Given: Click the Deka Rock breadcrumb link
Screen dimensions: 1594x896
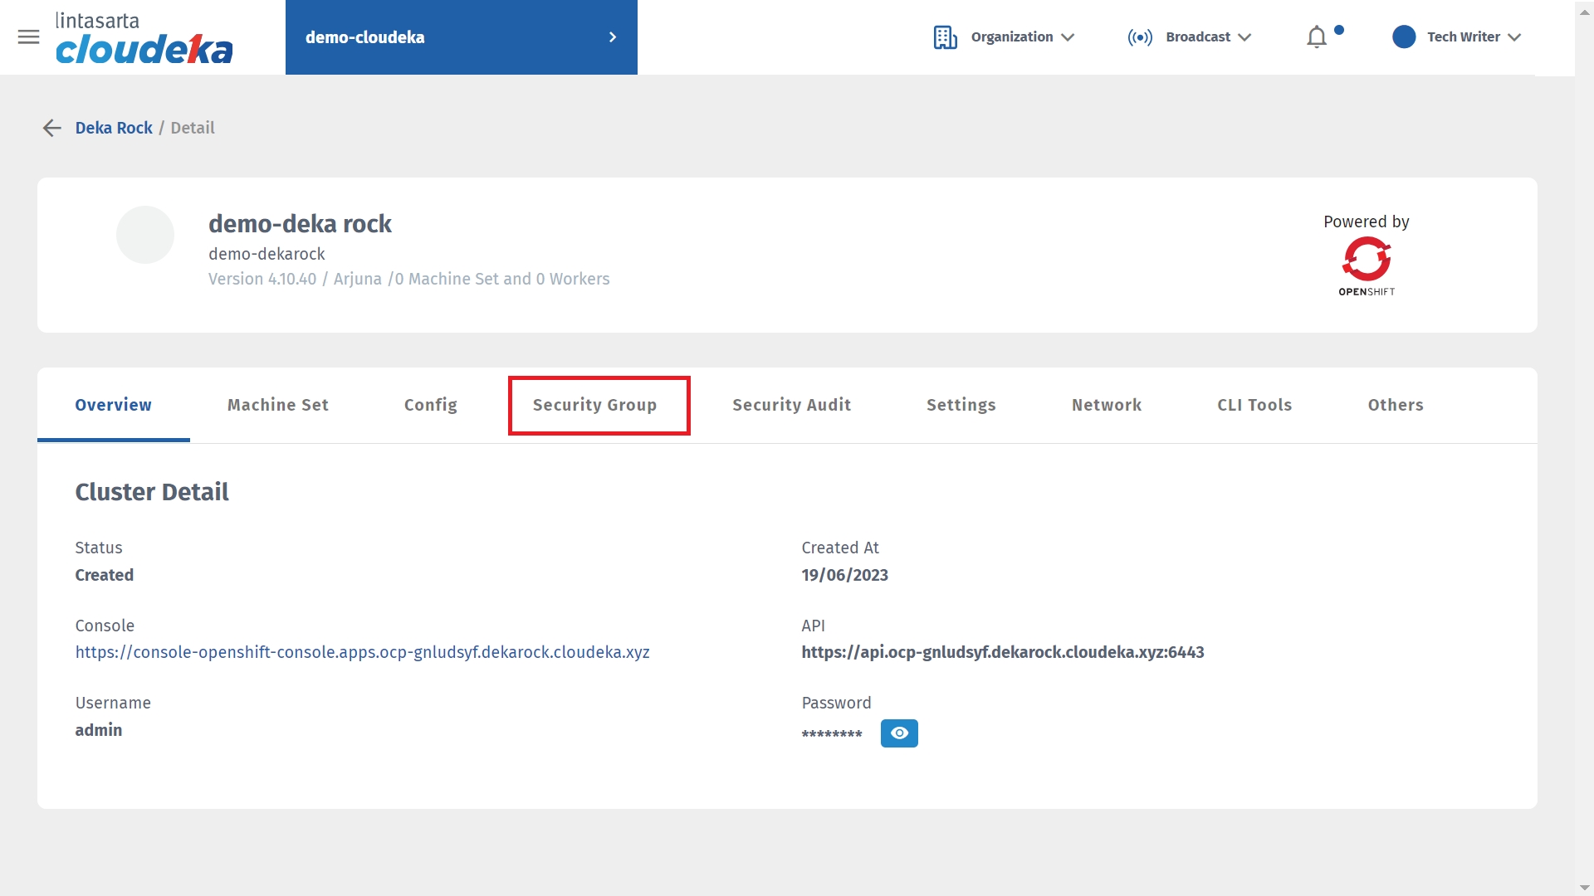Looking at the screenshot, I should [114, 128].
